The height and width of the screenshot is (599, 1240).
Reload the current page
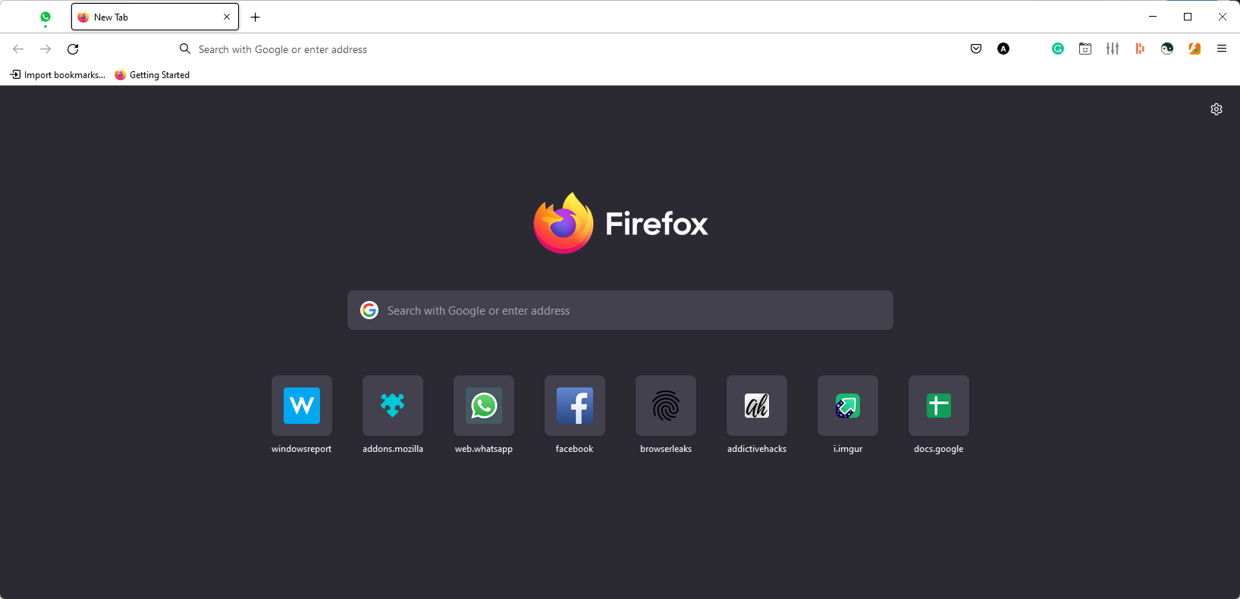coord(73,49)
